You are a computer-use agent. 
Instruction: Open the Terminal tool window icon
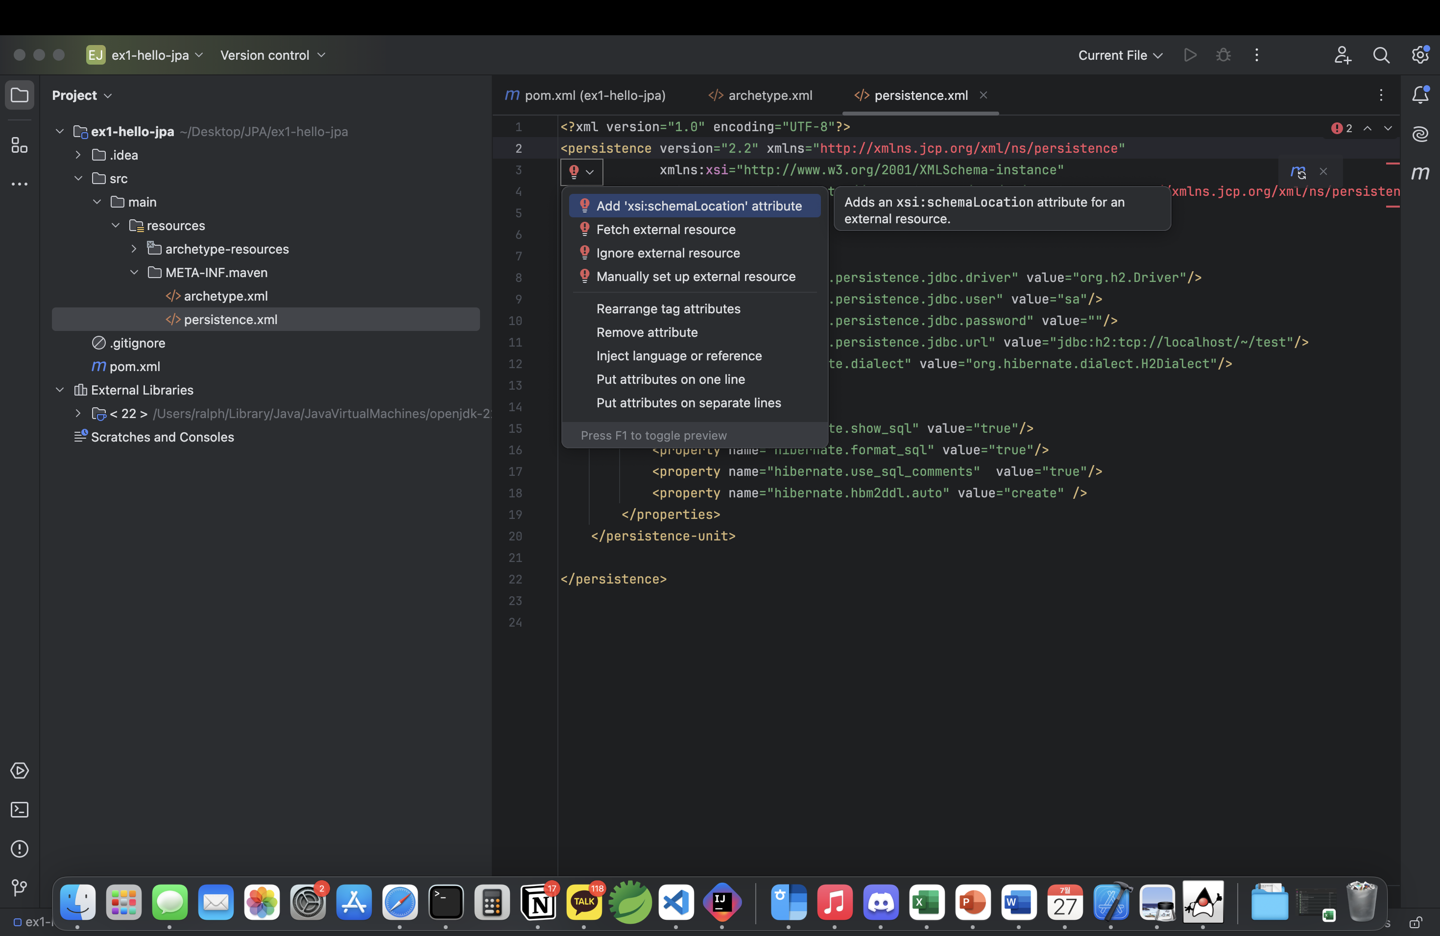pyautogui.click(x=20, y=810)
